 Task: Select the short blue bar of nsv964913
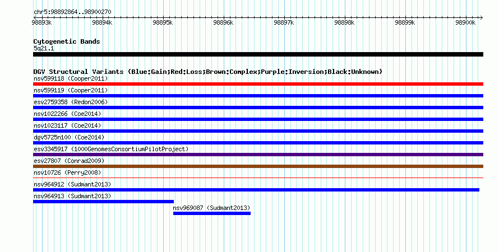tap(103, 202)
